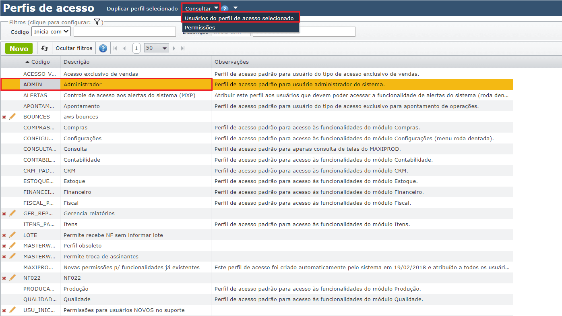
Task: Go to the first page arrow
Action: [115, 48]
